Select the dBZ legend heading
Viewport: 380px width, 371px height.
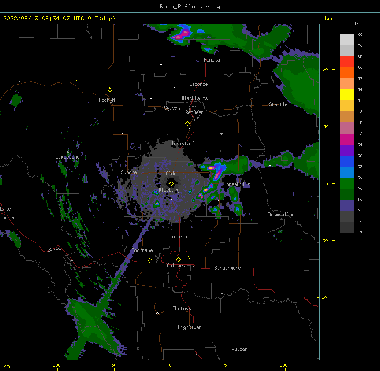click(x=357, y=24)
